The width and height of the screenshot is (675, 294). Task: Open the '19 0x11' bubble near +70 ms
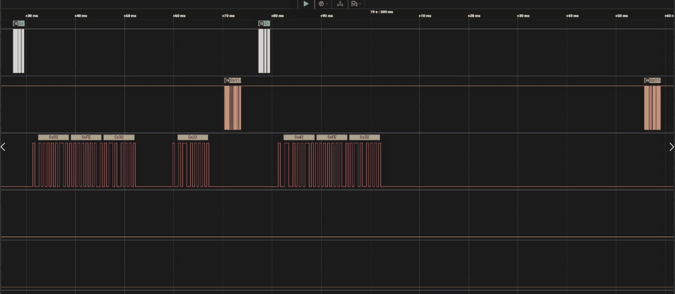(x=233, y=80)
